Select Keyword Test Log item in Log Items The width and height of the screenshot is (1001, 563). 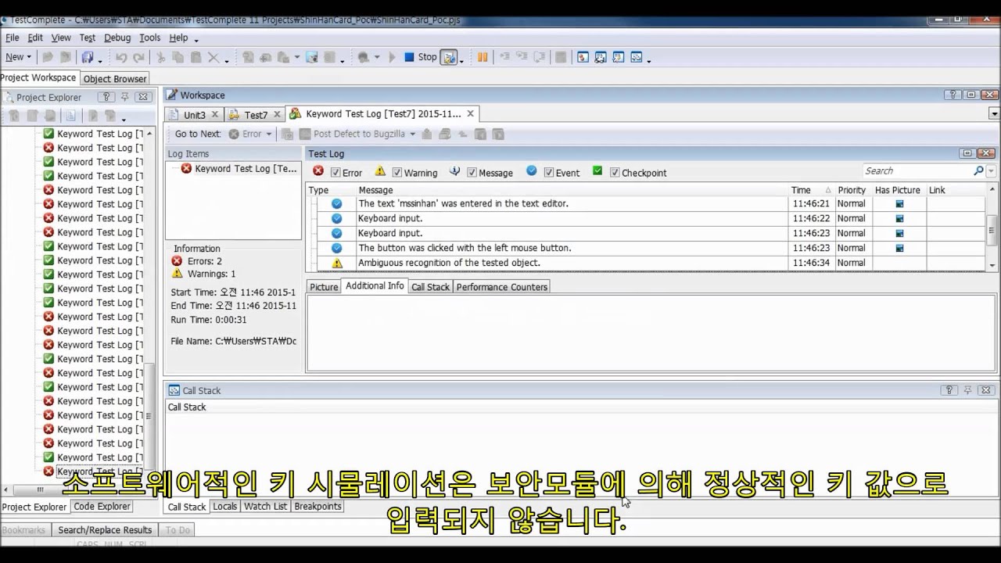point(239,169)
